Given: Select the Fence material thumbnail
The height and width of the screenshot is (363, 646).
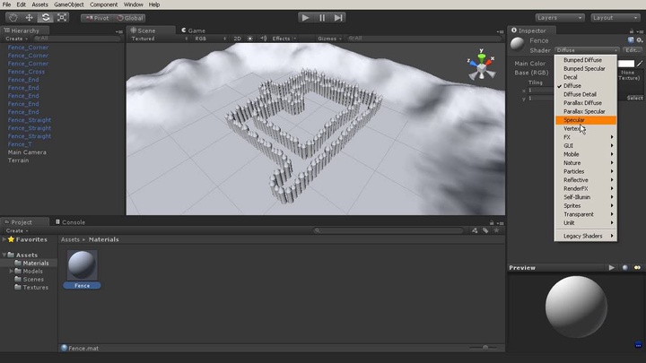Looking at the screenshot, I should [82, 266].
